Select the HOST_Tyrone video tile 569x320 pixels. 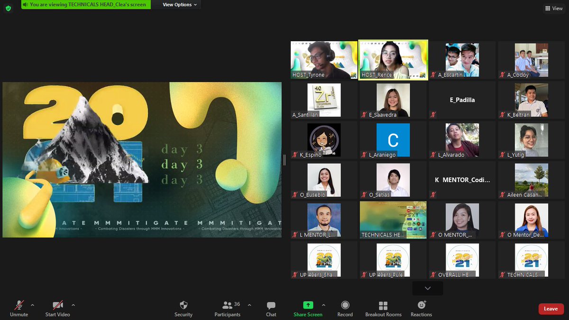pos(324,60)
